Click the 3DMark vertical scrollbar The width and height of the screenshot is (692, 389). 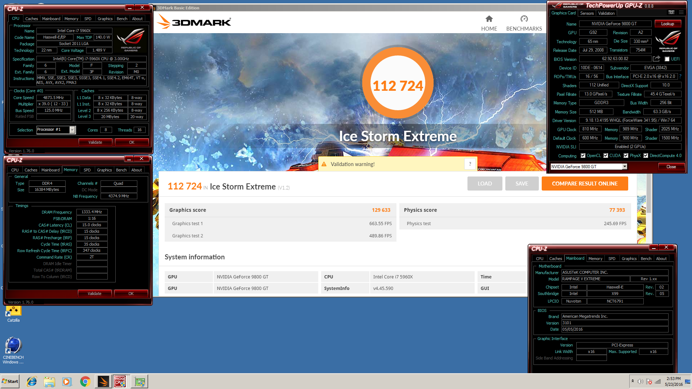tap(649, 193)
